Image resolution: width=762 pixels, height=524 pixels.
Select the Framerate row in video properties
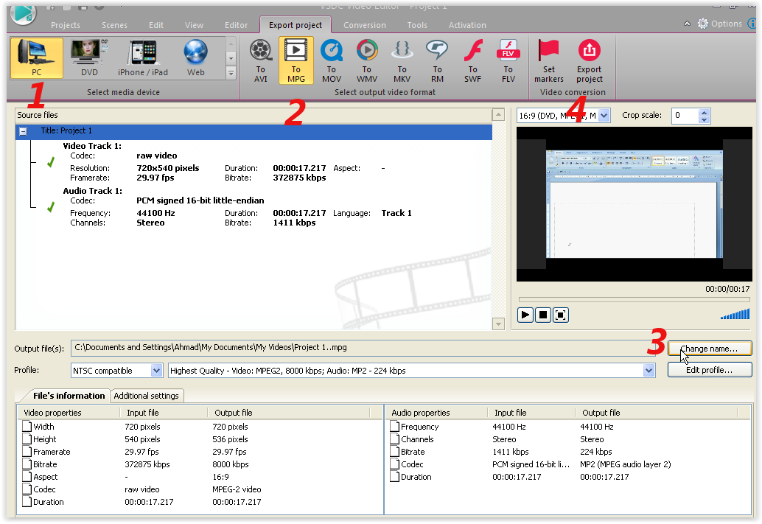[200, 452]
